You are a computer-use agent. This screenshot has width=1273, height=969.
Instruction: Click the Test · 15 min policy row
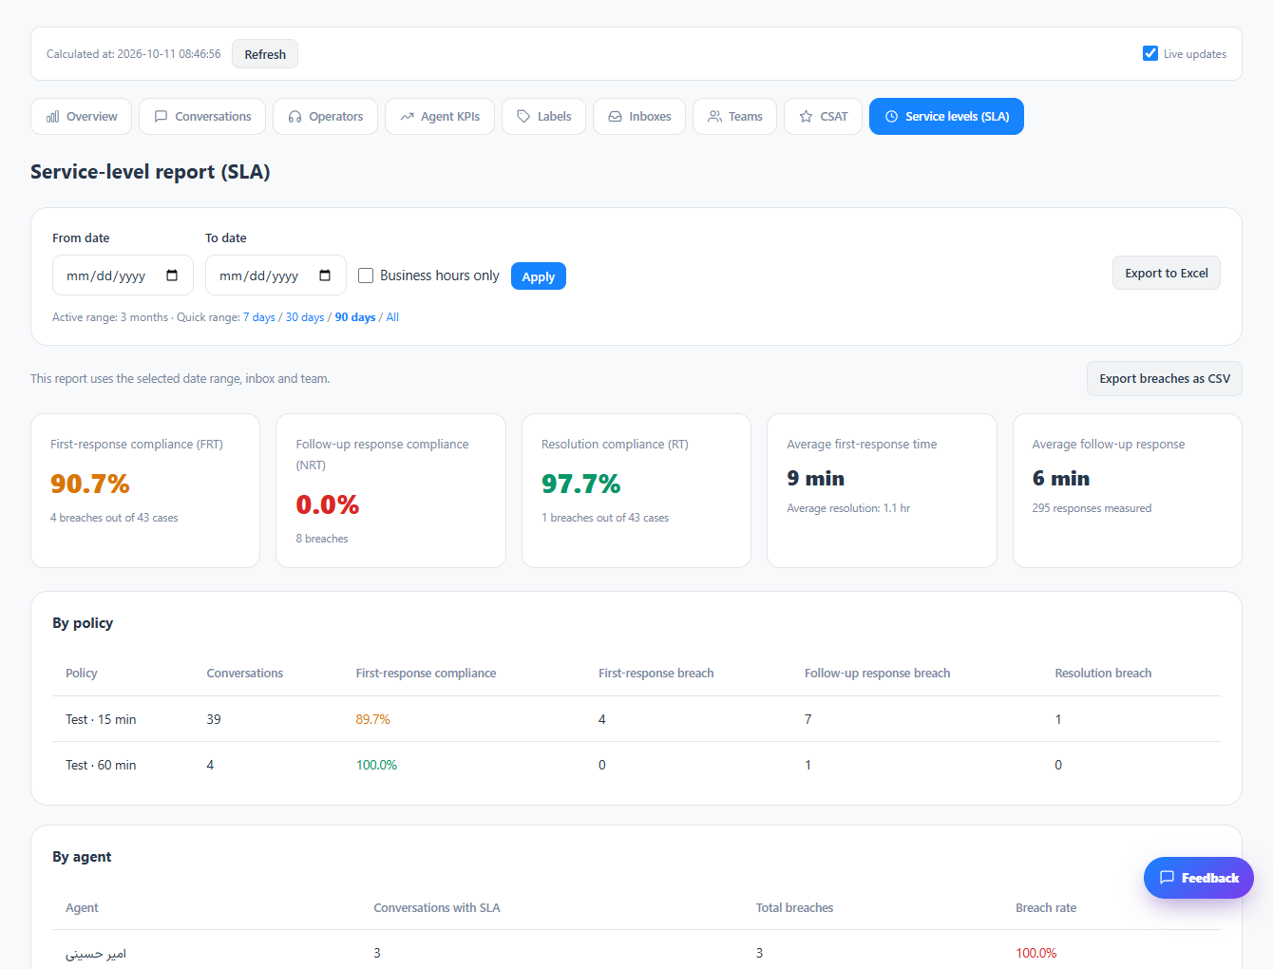636,719
